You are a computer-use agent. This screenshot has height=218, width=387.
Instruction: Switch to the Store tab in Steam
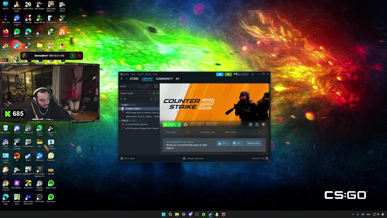(x=134, y=79)
